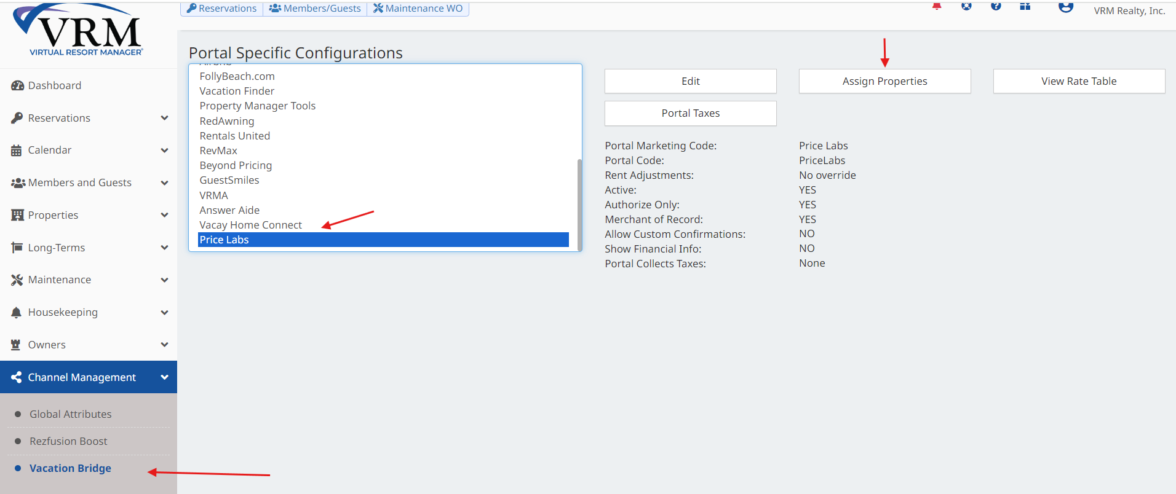Select the highlighted Price Labs list row
The image size is (1176, 494).
pyautogui.click(x=383, y=240)
